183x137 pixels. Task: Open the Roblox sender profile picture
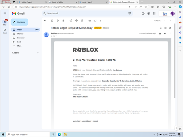[46, 35]
